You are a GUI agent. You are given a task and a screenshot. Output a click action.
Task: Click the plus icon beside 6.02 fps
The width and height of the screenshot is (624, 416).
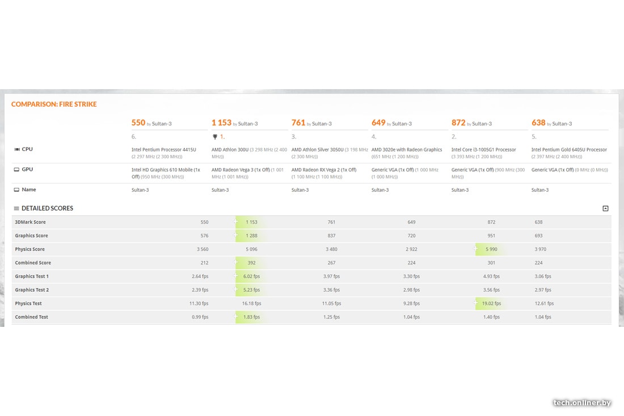(236, 276)
